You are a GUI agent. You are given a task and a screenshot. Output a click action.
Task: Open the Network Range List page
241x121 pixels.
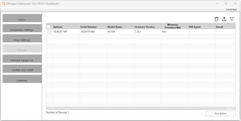coord(22,59)
